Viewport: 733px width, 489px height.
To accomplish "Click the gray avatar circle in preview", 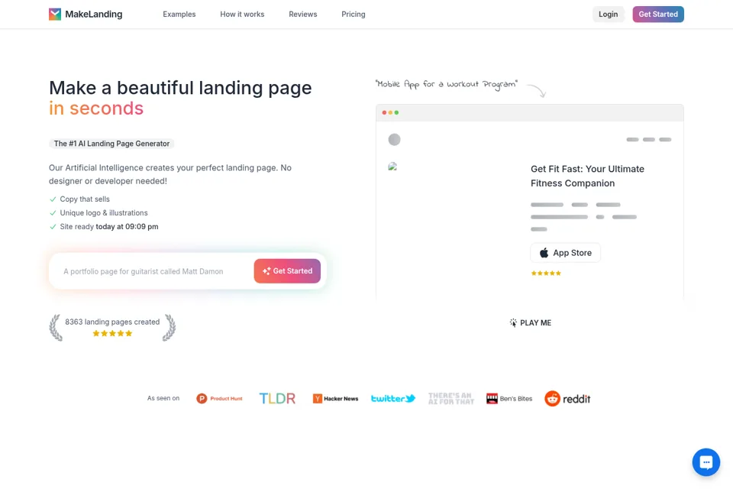I will 394,140.
